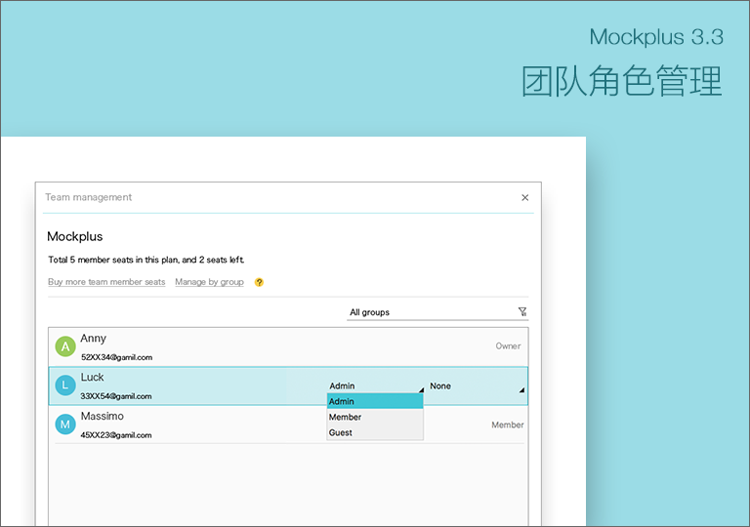Click the Team management title text
The height and width of the screenshot is (527, 750).
89,197
